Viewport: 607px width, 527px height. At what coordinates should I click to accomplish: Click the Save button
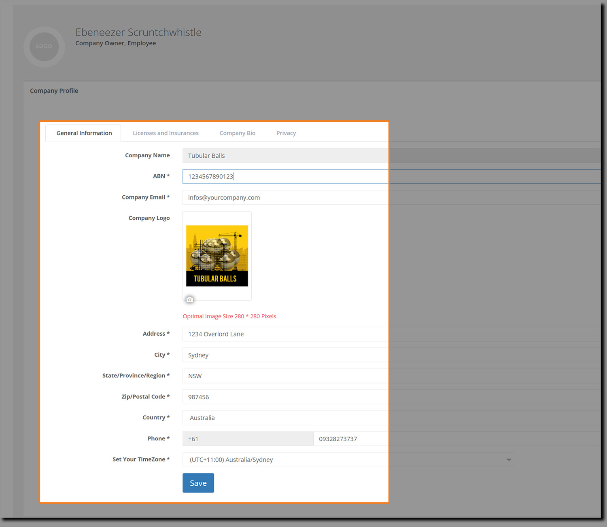[x=198, y=483]
